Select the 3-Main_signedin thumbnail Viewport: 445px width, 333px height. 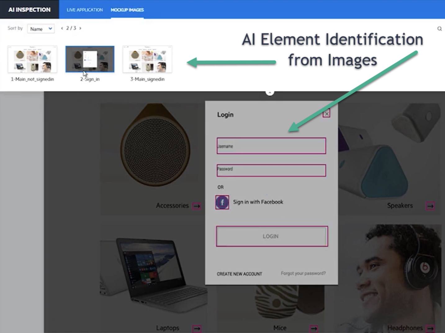(x=147, y=59)
